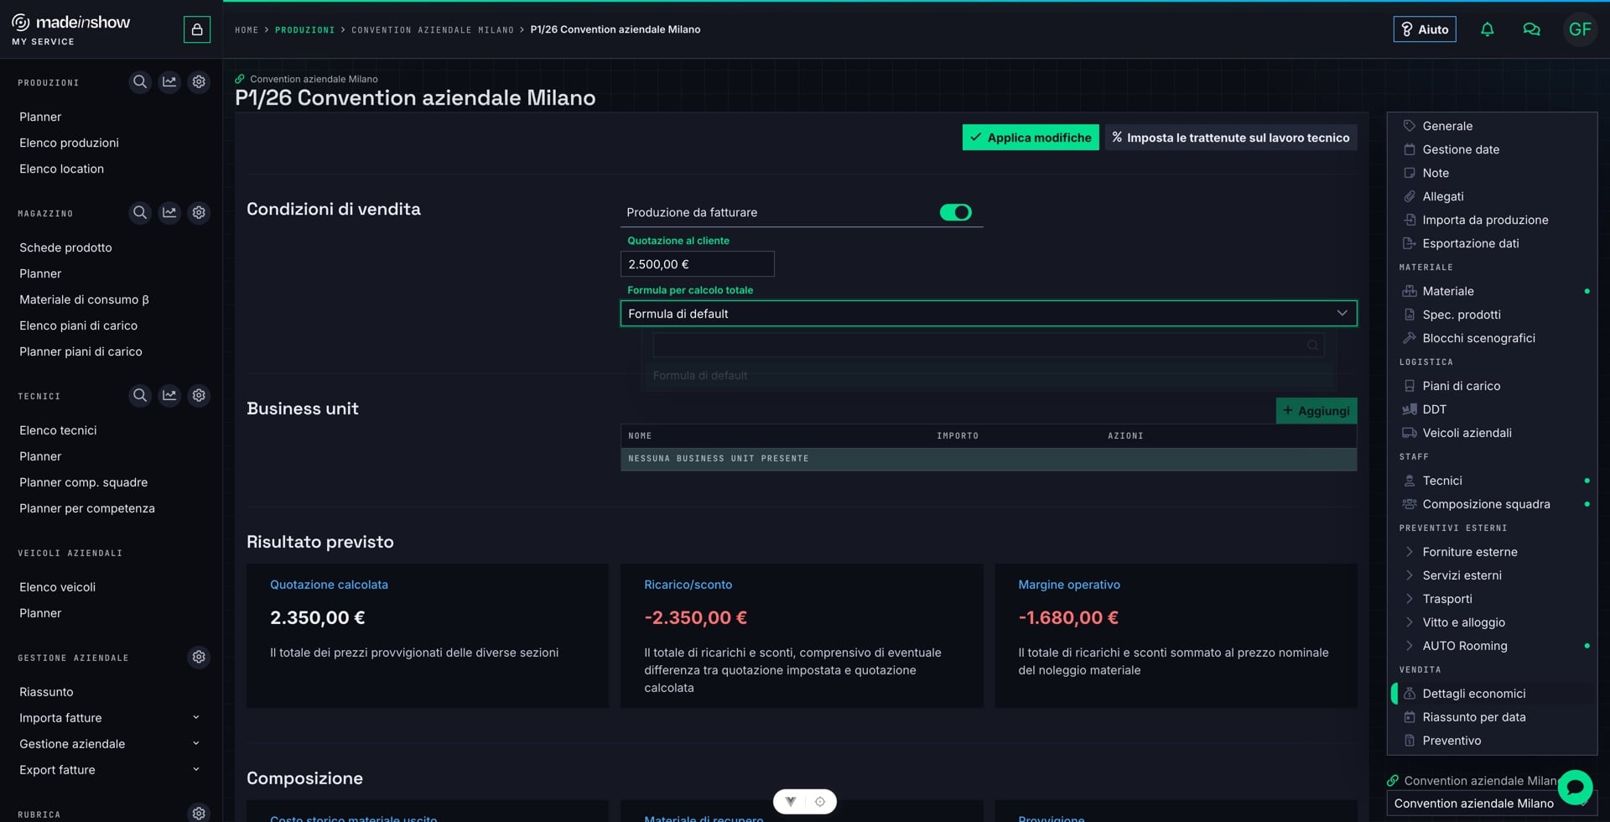The height and width of the screenshot is (822, 1610).
Task: Open Magazzino settings gear
Action: click(199, 213)
